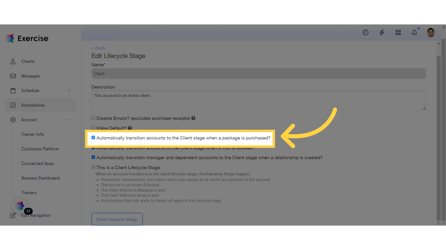Screen dimensions: 446x250
Task: Click the Account gear icon
Action: (13, 119)
